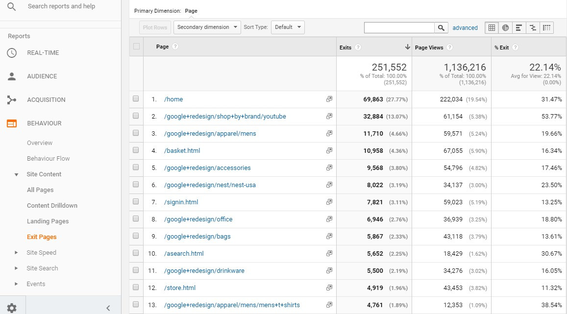Open /asearch.html external link icon
Image resolution: width=567 pixels, height=314 pixels.
coord(329,253)
